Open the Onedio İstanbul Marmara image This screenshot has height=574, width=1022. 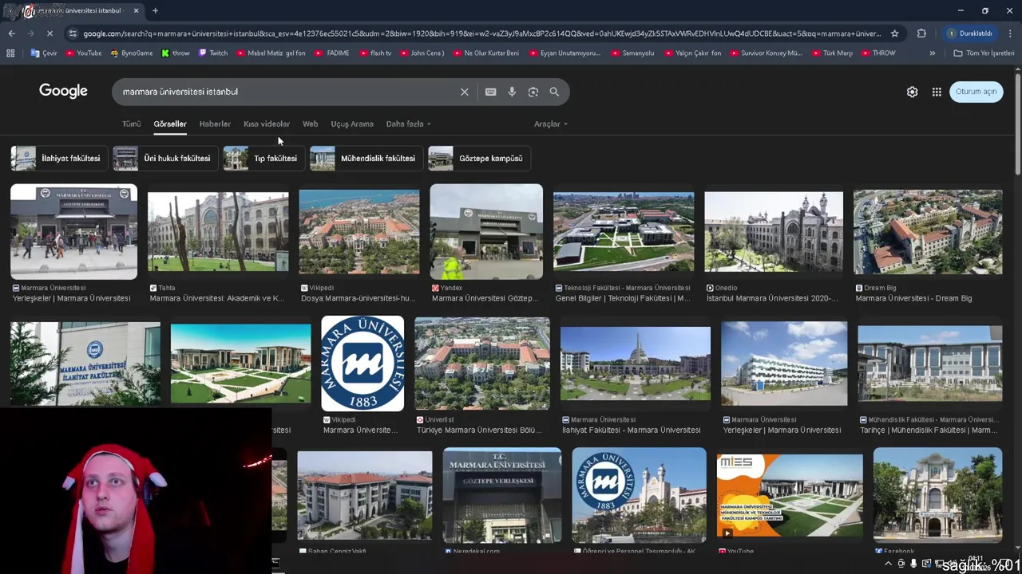click(773, 232)
